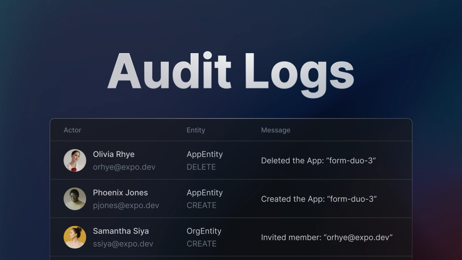Click AppEntity in Olivia Rhye's row
The height and width of the screenshot is (260, 462).
coord(205,154)
